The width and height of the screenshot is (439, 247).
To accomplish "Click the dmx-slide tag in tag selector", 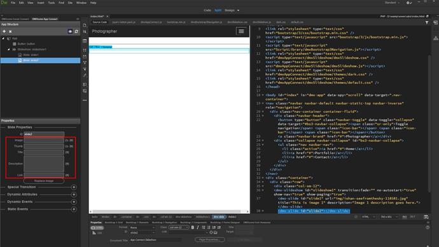I will coord(219,216).
